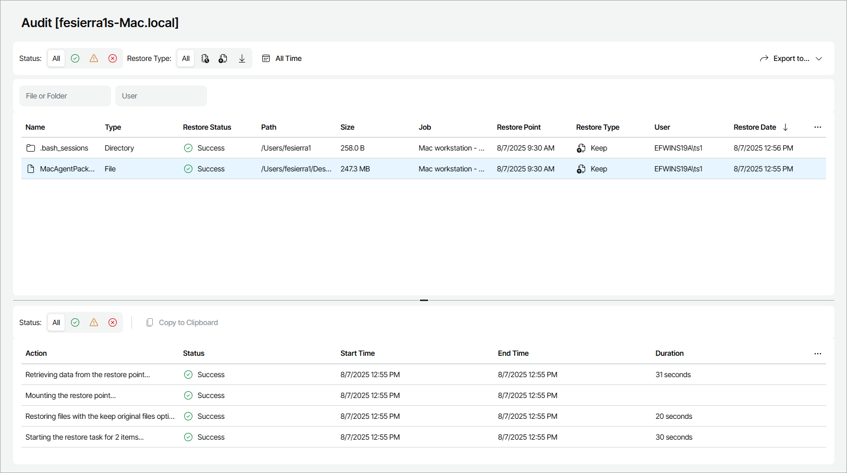847x473 pixels.
Task: Filter top status by Warning icon
Action: coord(94,58)
